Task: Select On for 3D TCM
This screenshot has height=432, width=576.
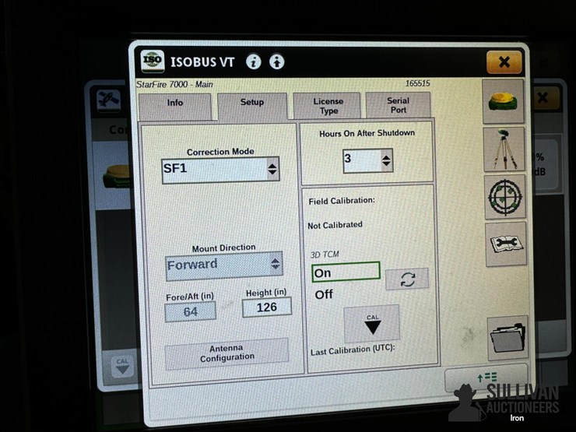Action: tap(346, 272)
